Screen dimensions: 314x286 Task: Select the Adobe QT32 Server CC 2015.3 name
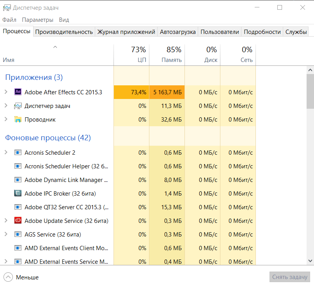click(66, 207)
